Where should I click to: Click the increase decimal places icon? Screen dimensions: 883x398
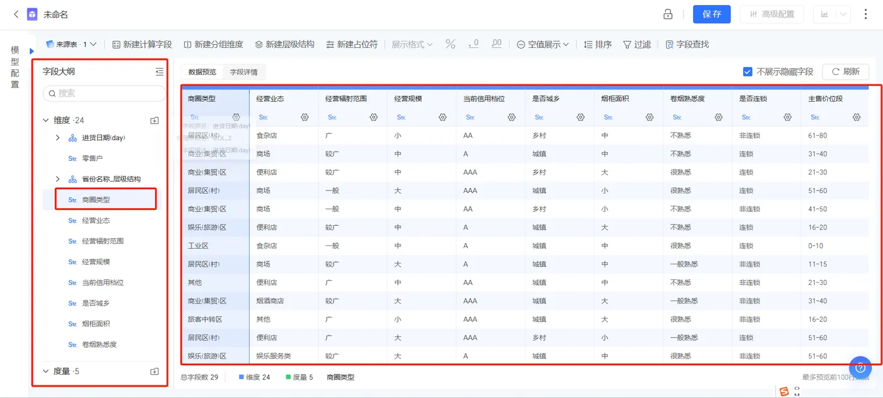[x=496, y=44]
